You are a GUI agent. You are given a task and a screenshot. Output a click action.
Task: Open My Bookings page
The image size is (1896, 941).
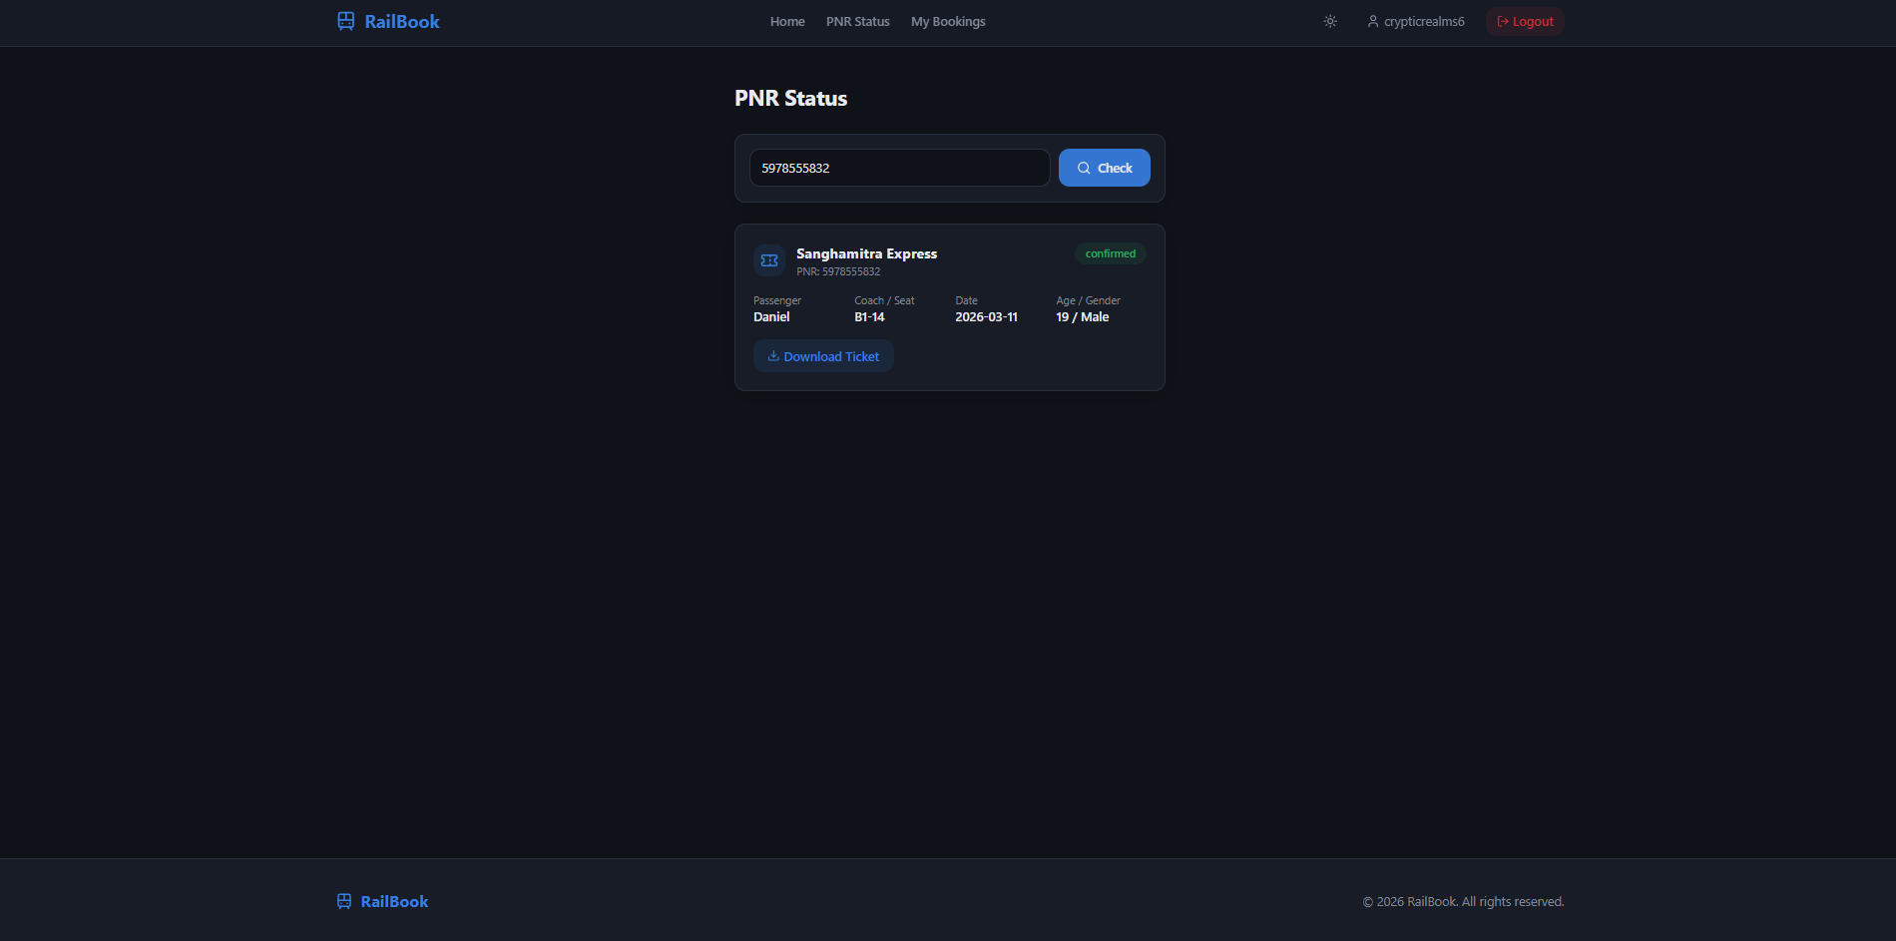coord(948,21)
